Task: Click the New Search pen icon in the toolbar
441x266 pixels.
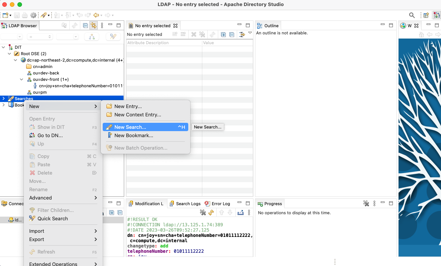Action: click(x=43, y=15)
